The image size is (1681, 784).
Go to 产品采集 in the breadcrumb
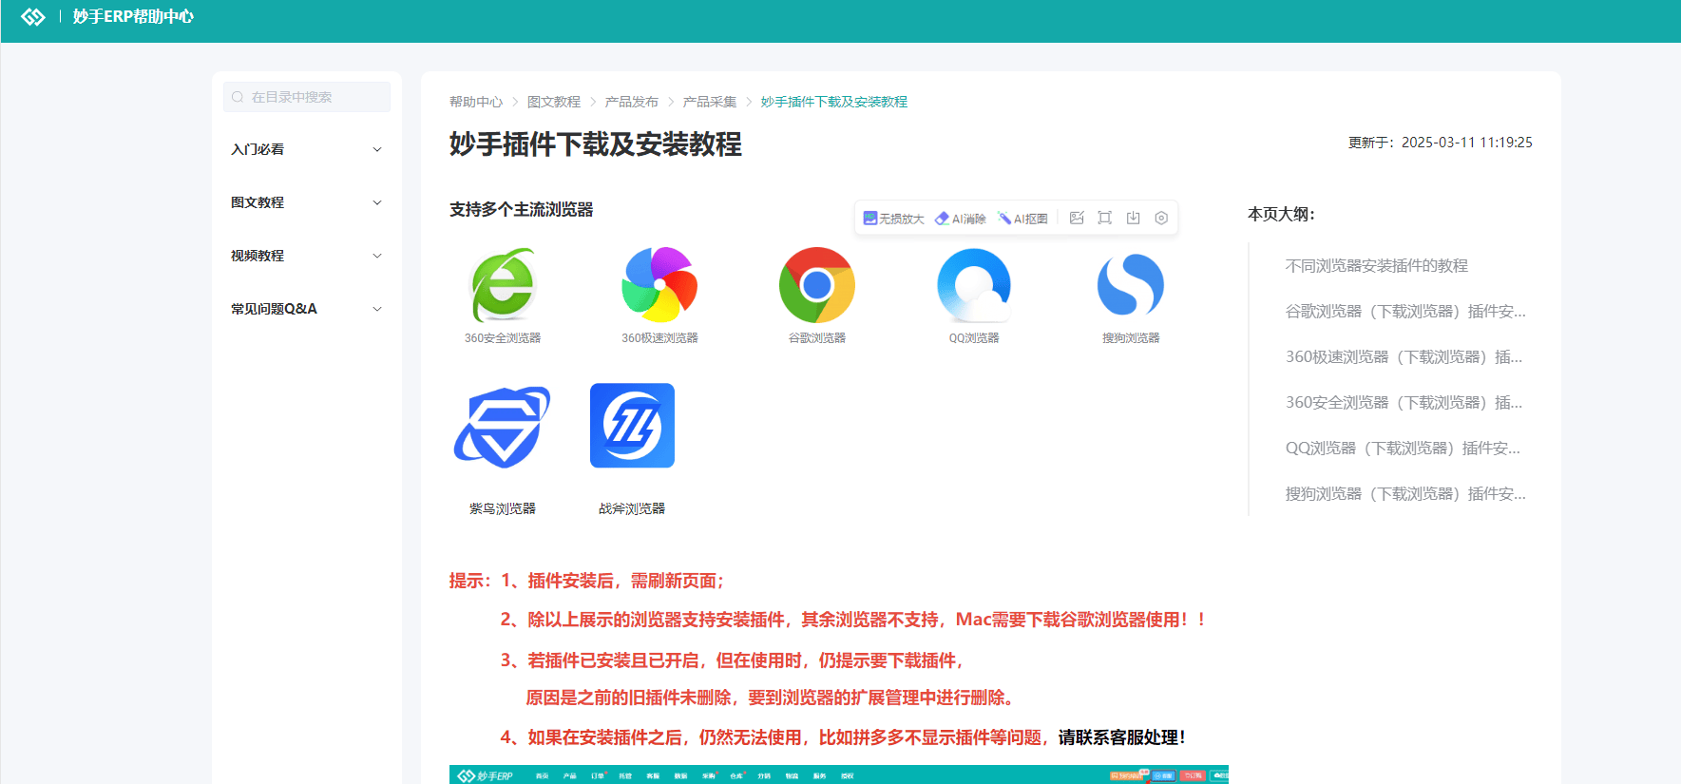point(710,102)
